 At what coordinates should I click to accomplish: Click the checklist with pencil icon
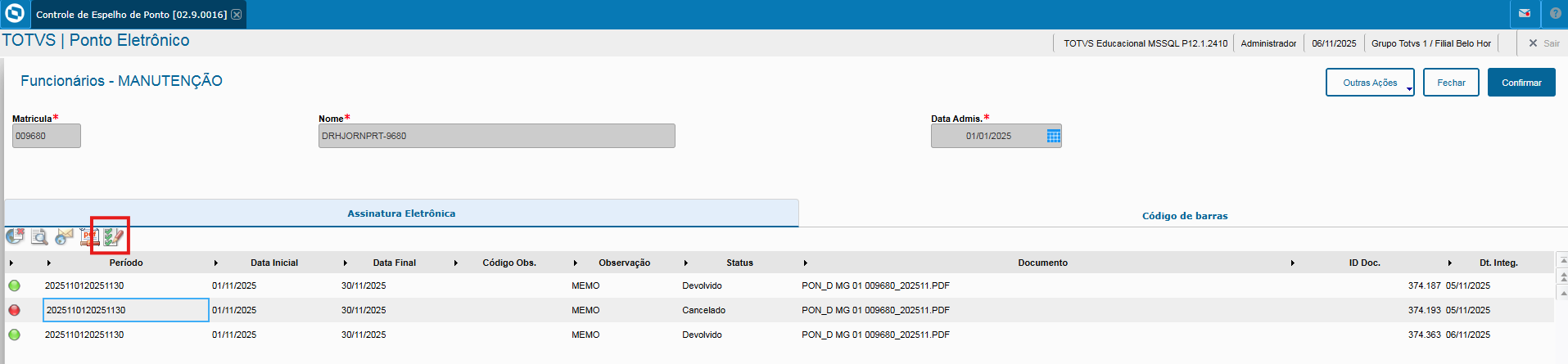tap(114, 237)
